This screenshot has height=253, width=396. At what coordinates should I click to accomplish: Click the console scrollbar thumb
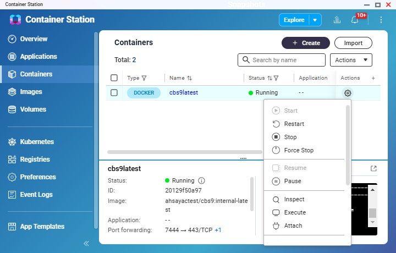click(372, 213)
